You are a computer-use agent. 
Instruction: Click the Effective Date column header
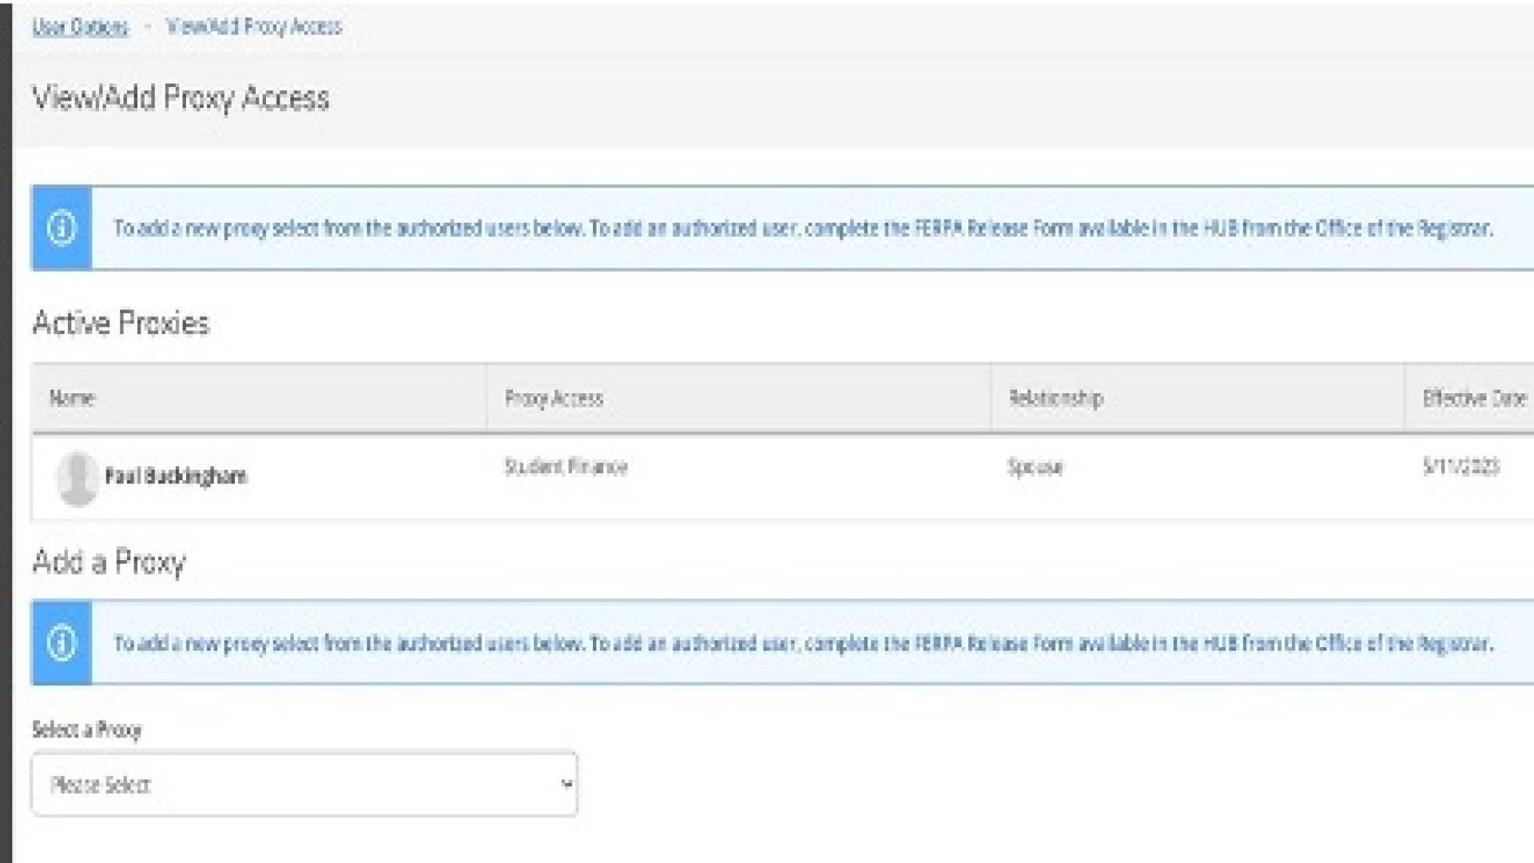click(x=1472, y=398)
